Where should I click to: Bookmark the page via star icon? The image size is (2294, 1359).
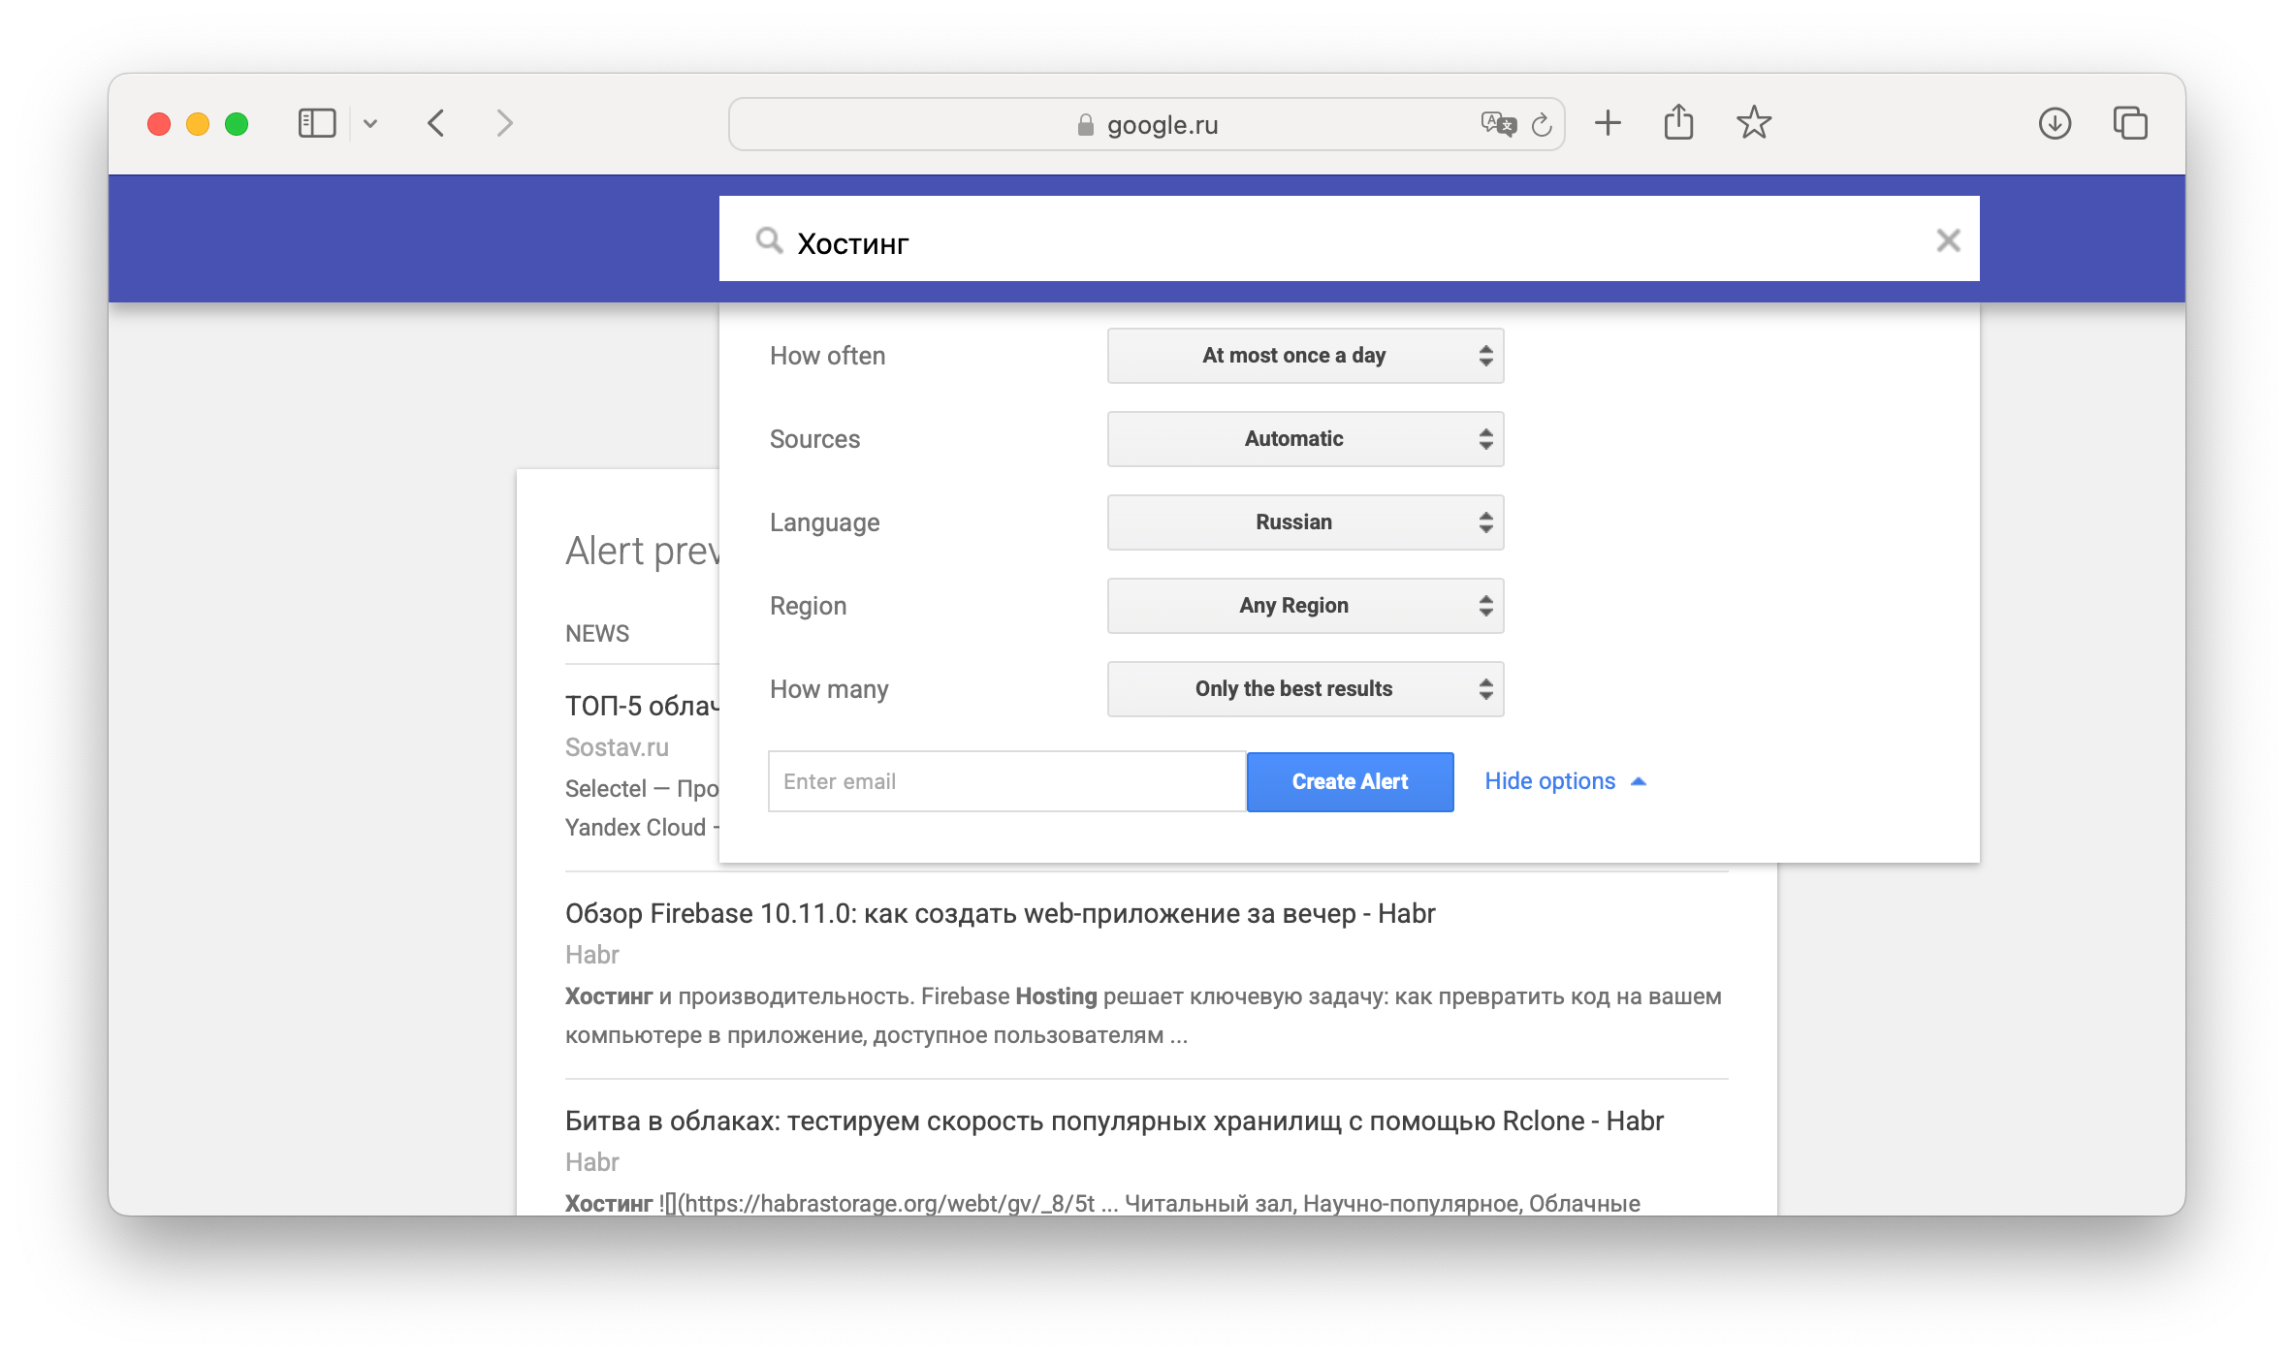tap(1754, 123)
